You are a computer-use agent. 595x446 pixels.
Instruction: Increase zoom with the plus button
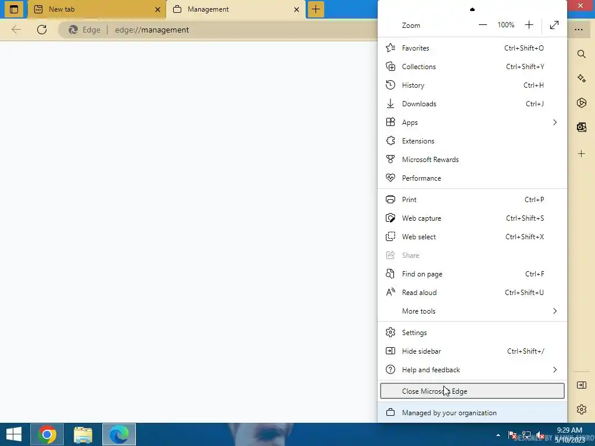pyautogui.click(x=529, y=25)
